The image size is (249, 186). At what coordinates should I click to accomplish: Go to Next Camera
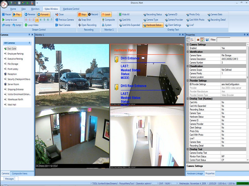tap(63, 25)
